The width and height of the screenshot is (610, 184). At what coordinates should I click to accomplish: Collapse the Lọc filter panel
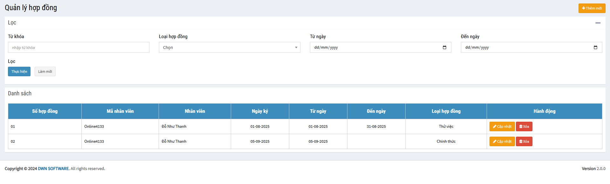coord(598,23)
